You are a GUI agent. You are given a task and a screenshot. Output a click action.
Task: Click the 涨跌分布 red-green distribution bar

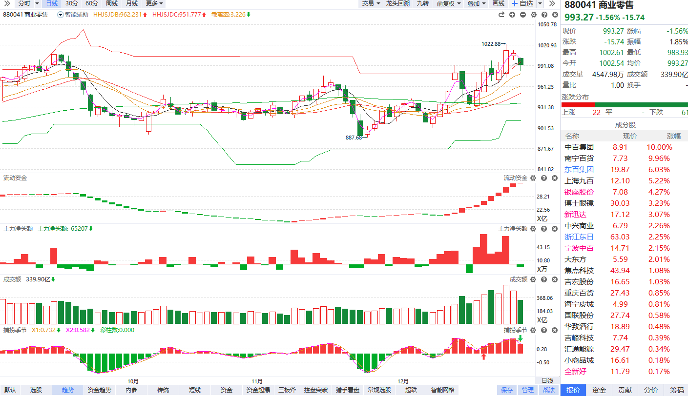(625, 104)
